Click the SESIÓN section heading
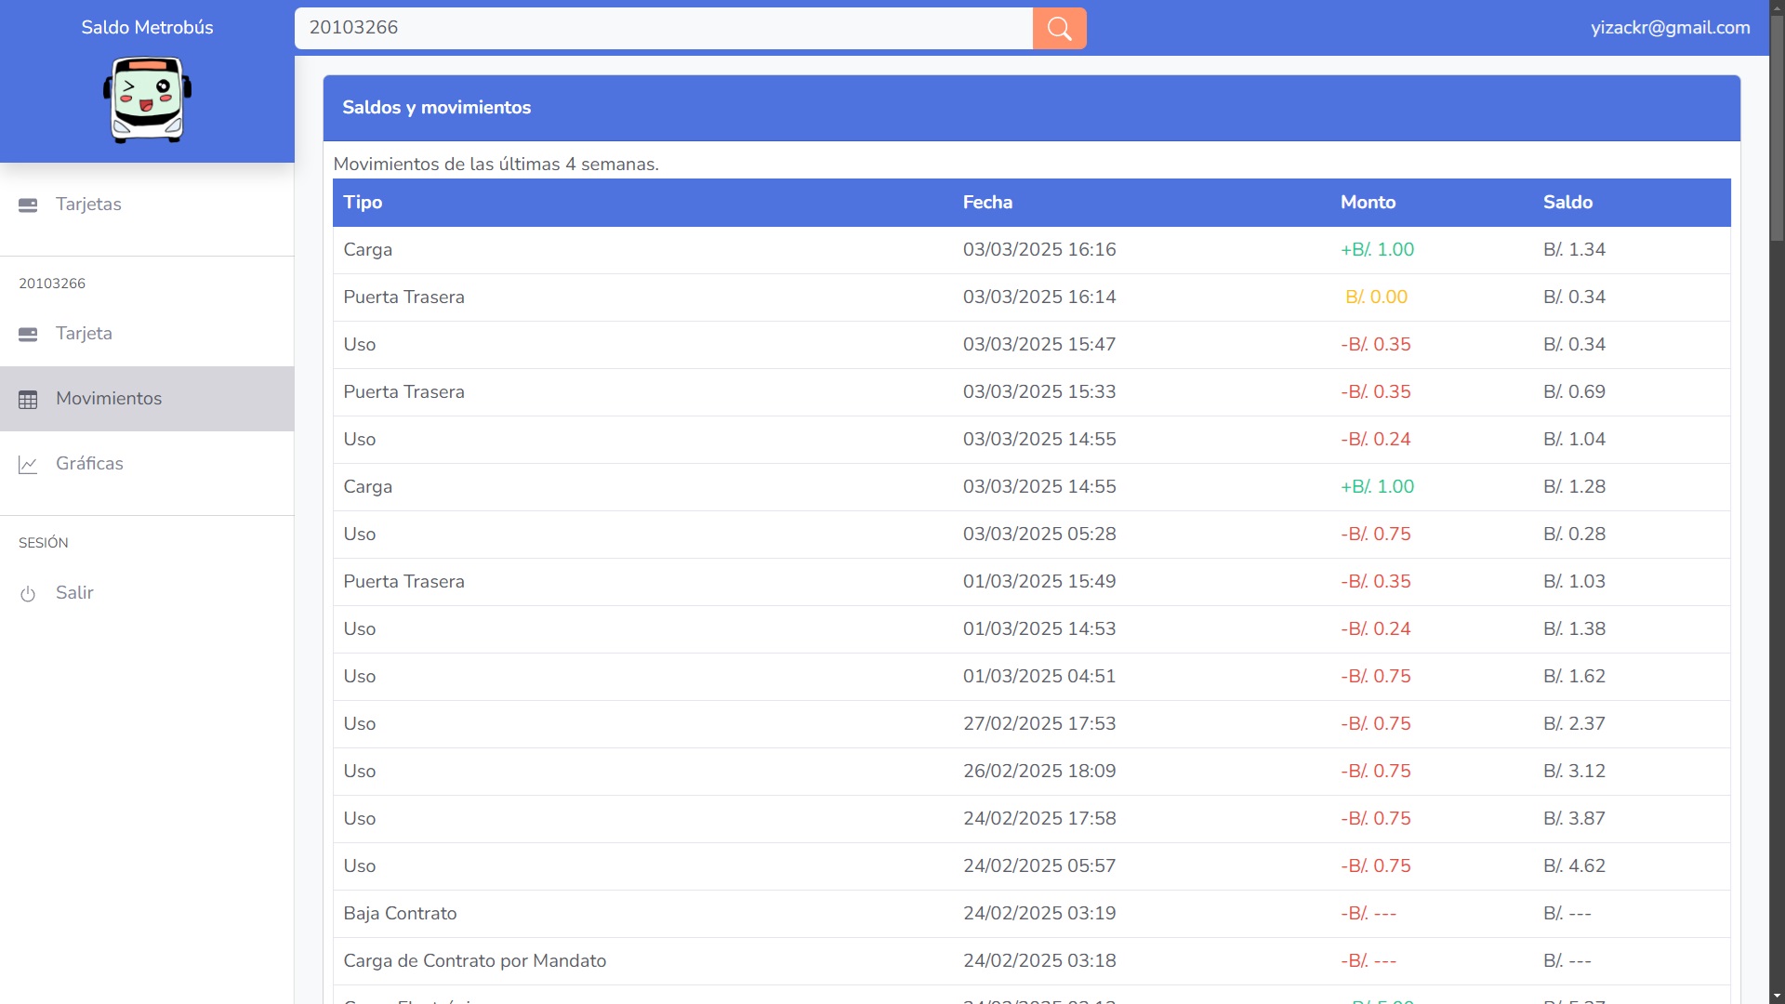Viewport: 1785px width, 1004px height. point(44,543)
